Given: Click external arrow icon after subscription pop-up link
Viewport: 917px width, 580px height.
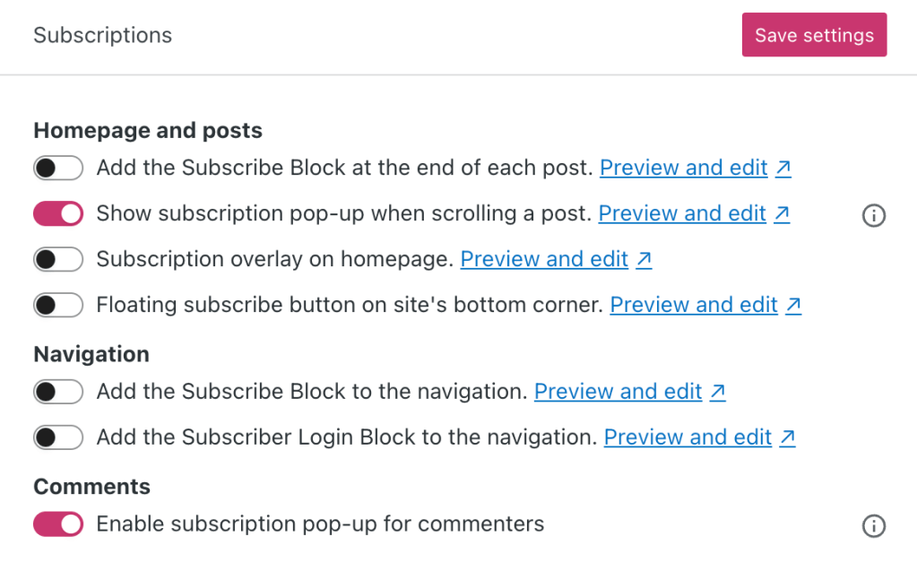Looking at the screenshot, I should tap(782, 213).
